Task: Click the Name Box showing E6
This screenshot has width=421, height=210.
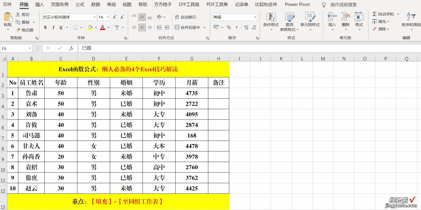Action: pyautogui.click(x=16, y=48)
